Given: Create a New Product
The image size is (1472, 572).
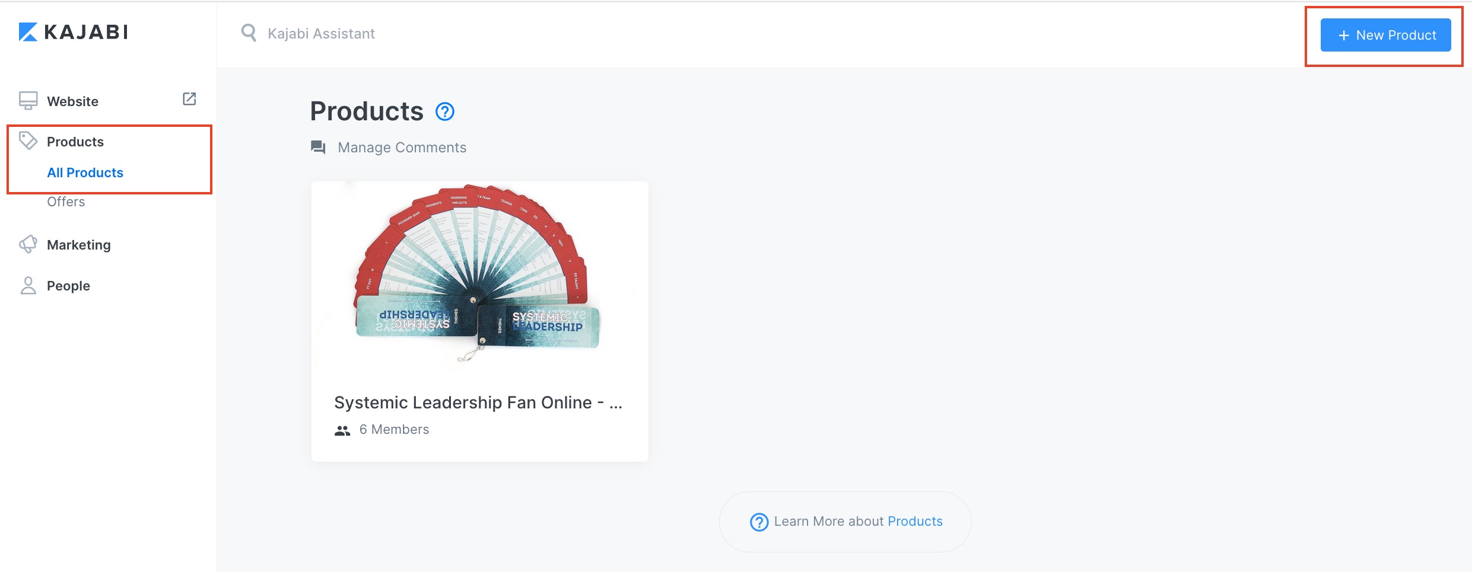Looking at the screenshot, I should coord(1385,35).
